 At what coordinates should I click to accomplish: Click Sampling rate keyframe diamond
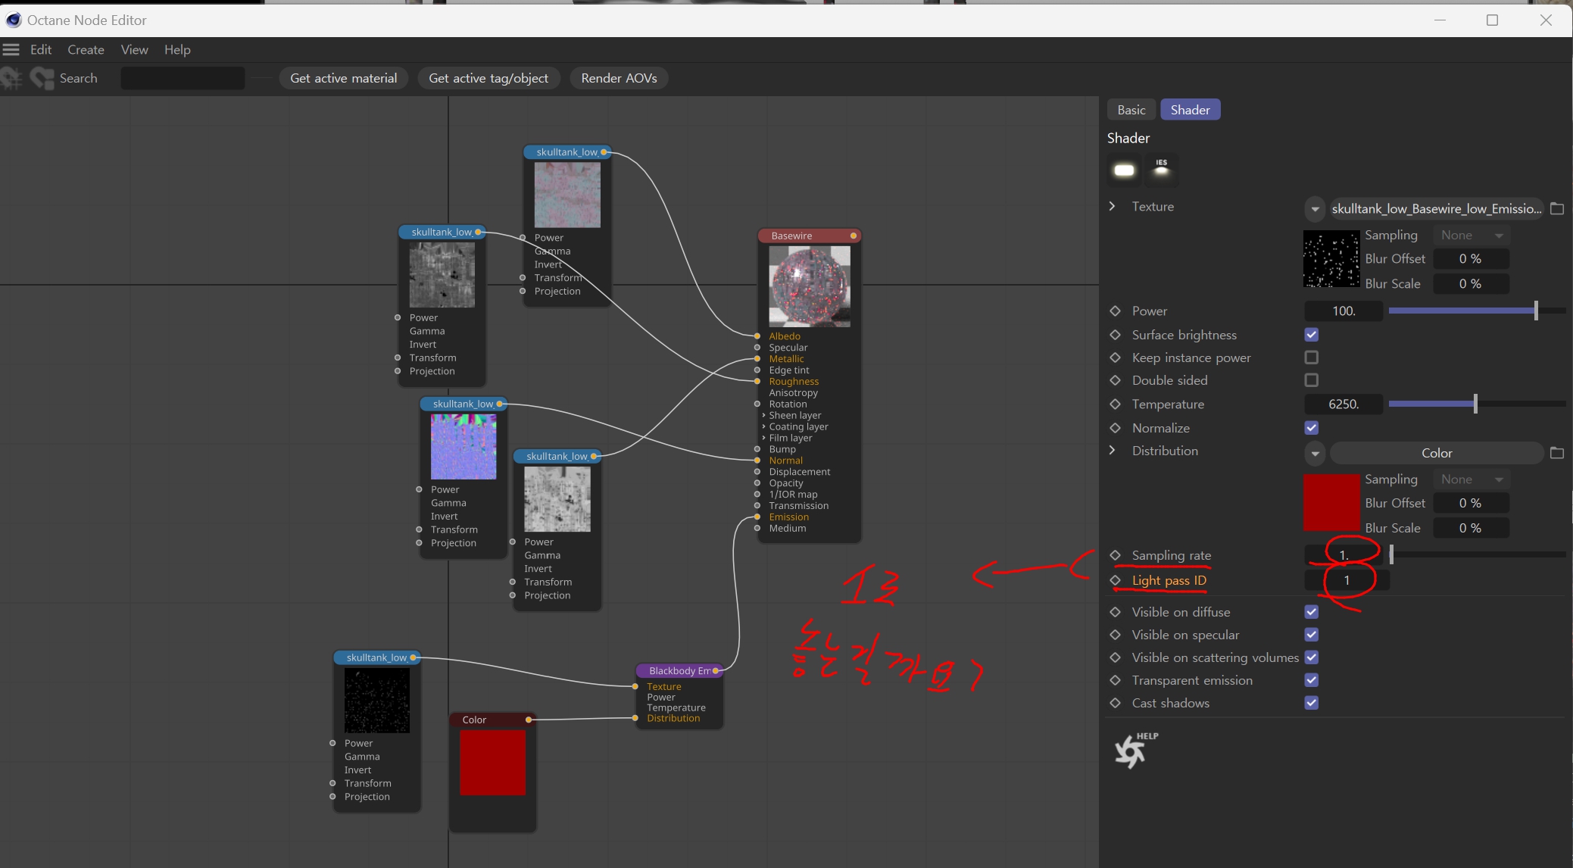pos(1115,555)
